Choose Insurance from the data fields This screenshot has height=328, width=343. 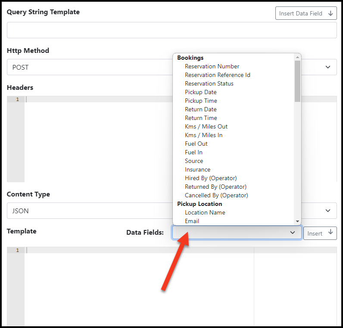coord(197,169)
